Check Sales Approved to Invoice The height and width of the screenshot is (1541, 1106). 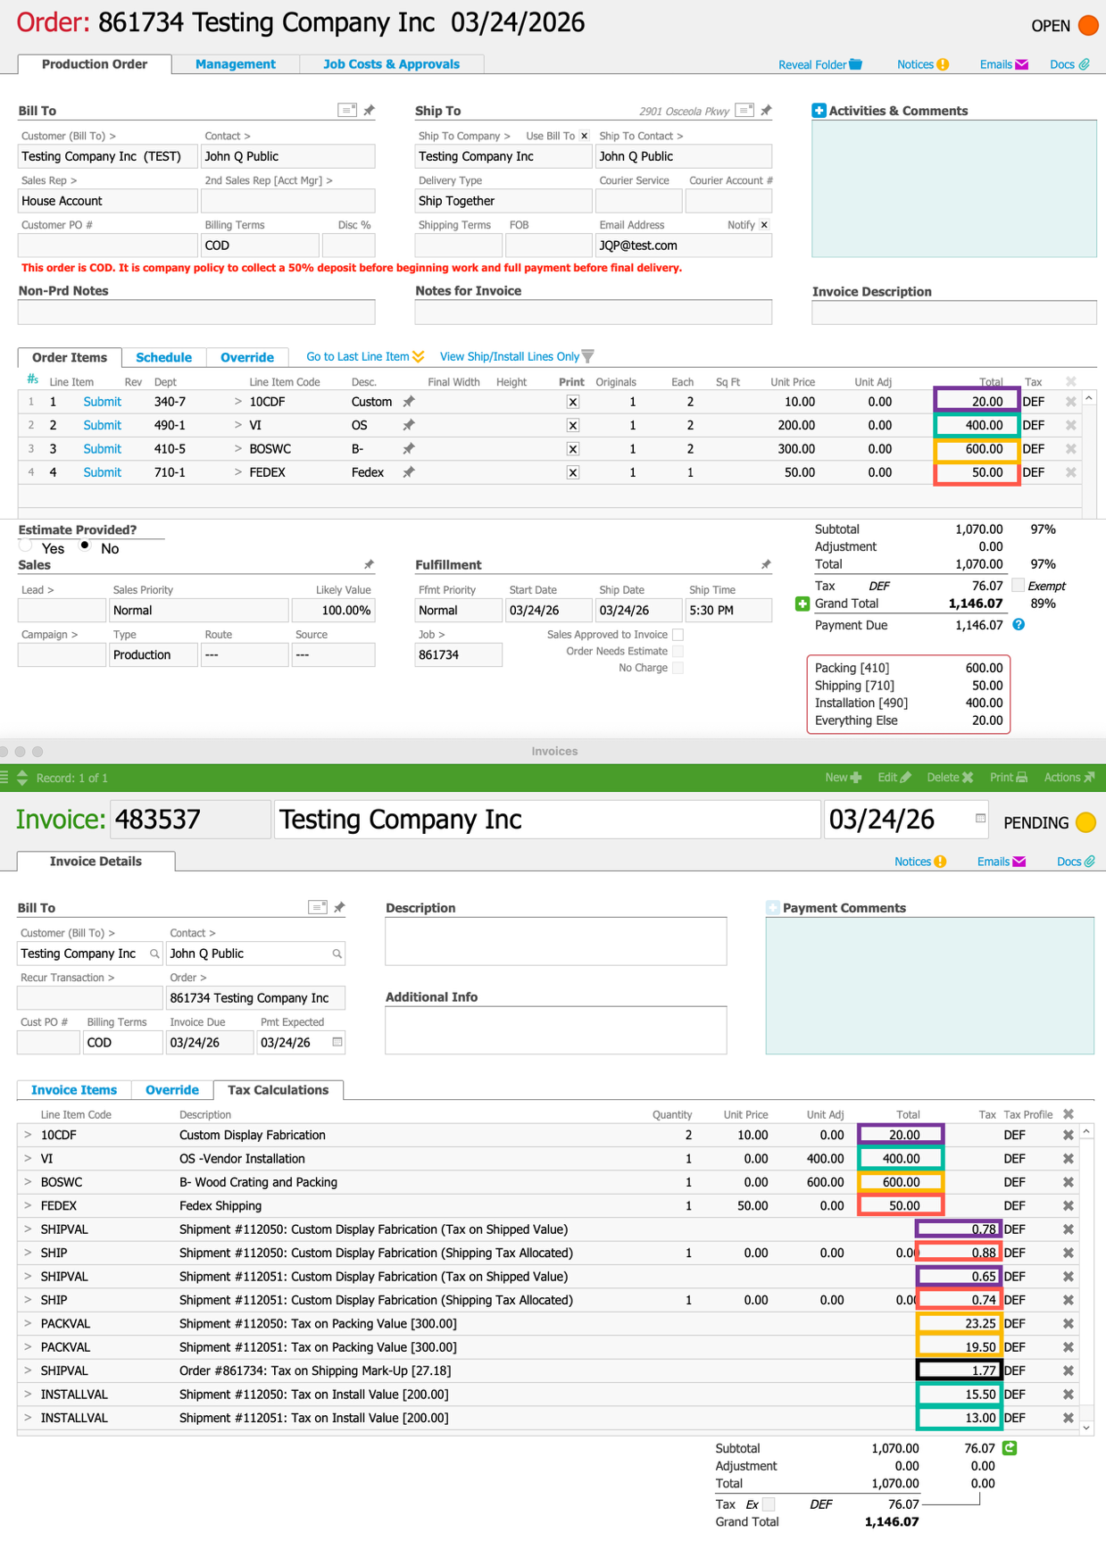coord(678,635)
